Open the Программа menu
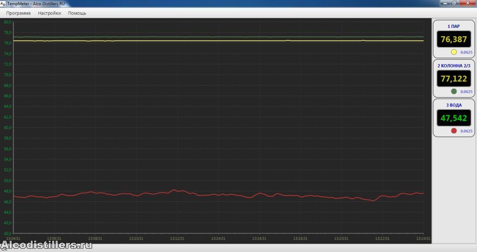Screen dimensions: 477x252 pos(18,13)
